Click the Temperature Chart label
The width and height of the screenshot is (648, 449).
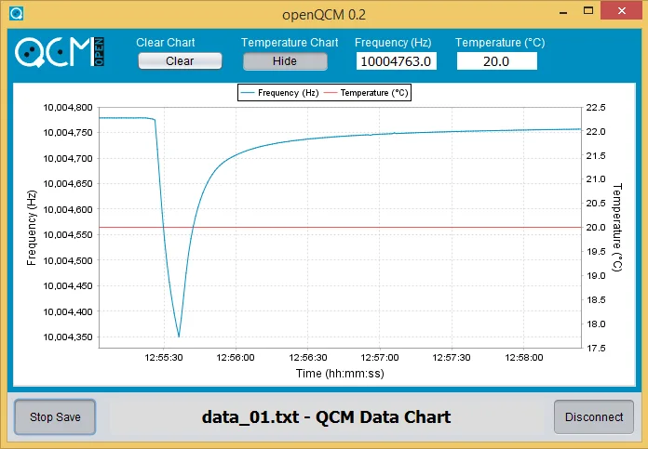290,43
